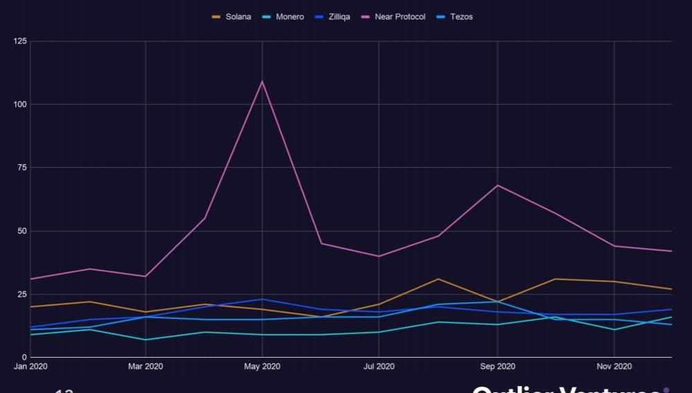Click the Monero legend text label
Viewport: 692px width, 393px height.
pyautogui.click(x=290, y=17)
